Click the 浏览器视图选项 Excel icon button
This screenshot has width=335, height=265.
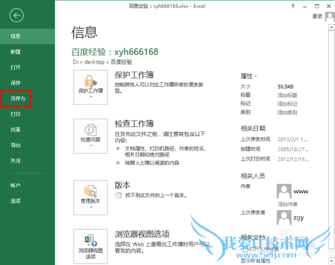90,246
